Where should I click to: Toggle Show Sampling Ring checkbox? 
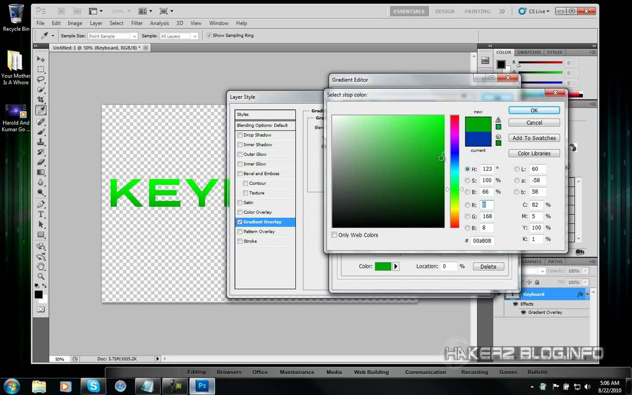[209, 36]
